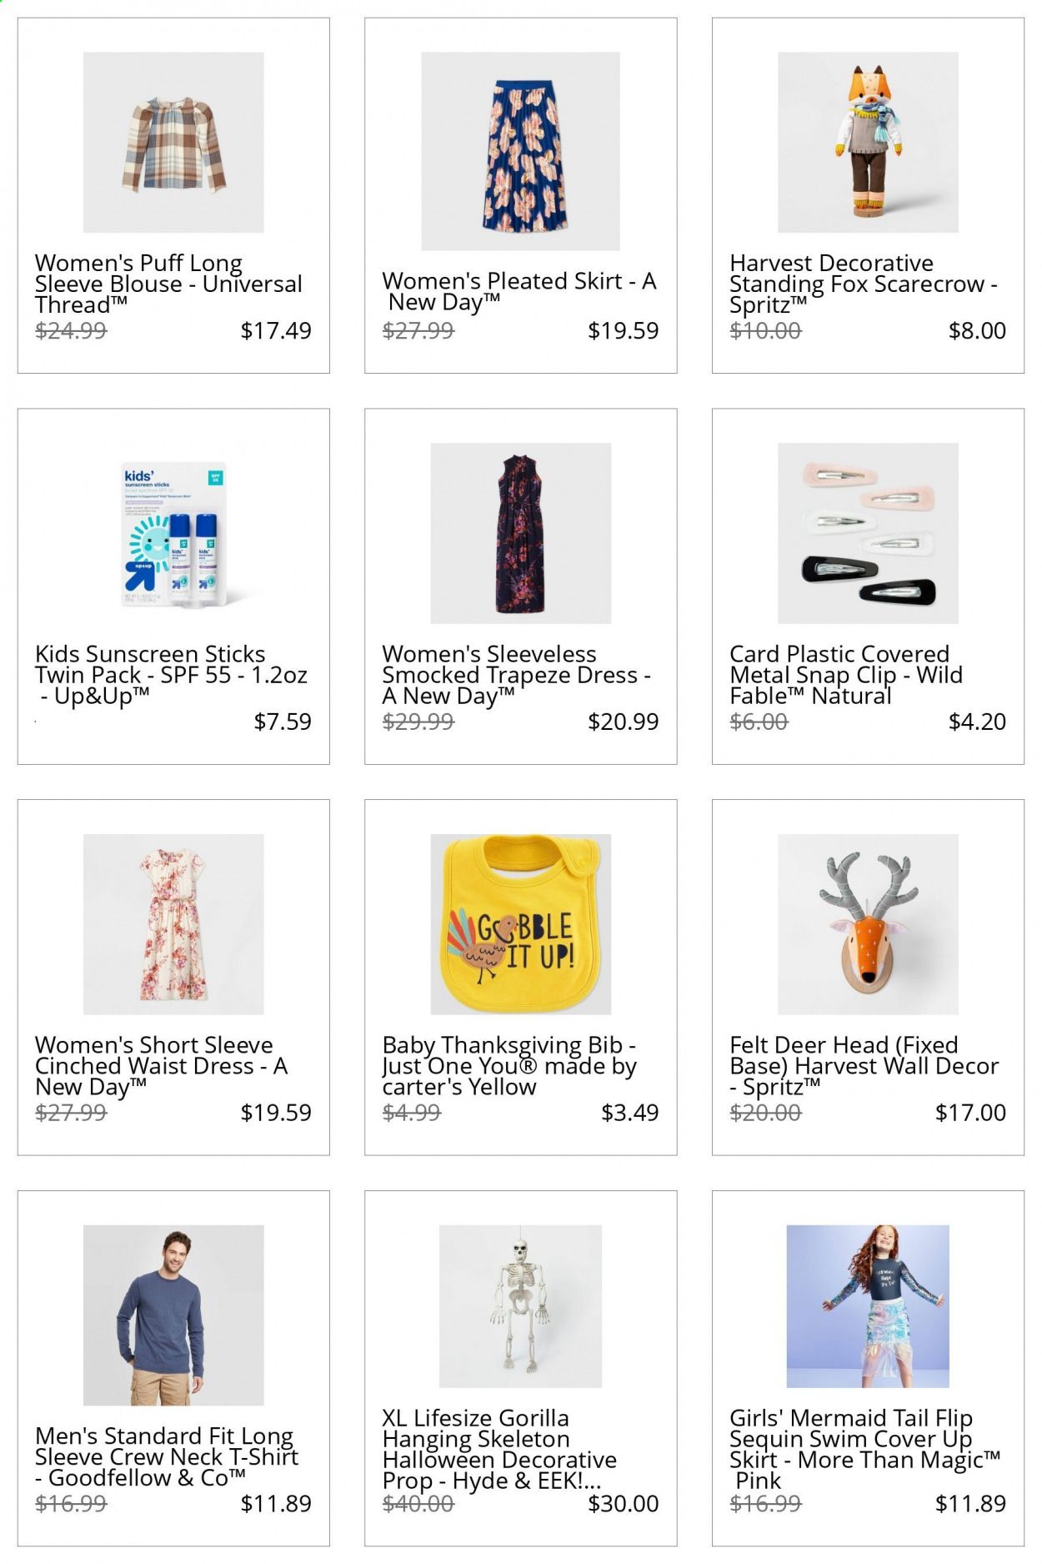Screen dimensions: 1042x1564
Task: Open Kids Sunscreen Sticks product image
Action: click(173, 534)
